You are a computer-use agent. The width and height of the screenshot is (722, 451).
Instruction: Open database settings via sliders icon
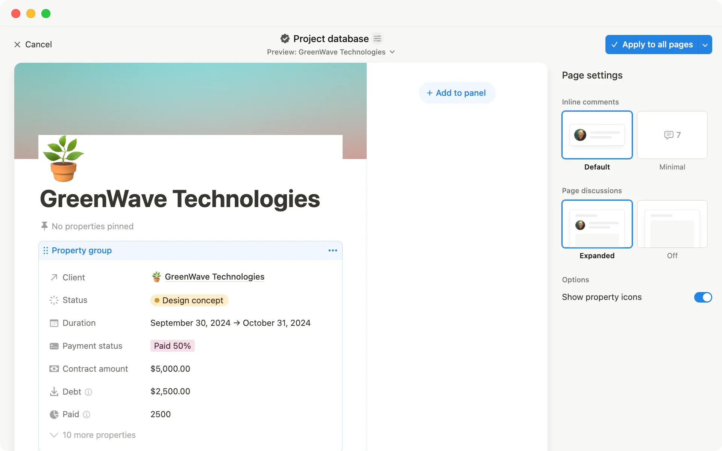pos(377,38)
